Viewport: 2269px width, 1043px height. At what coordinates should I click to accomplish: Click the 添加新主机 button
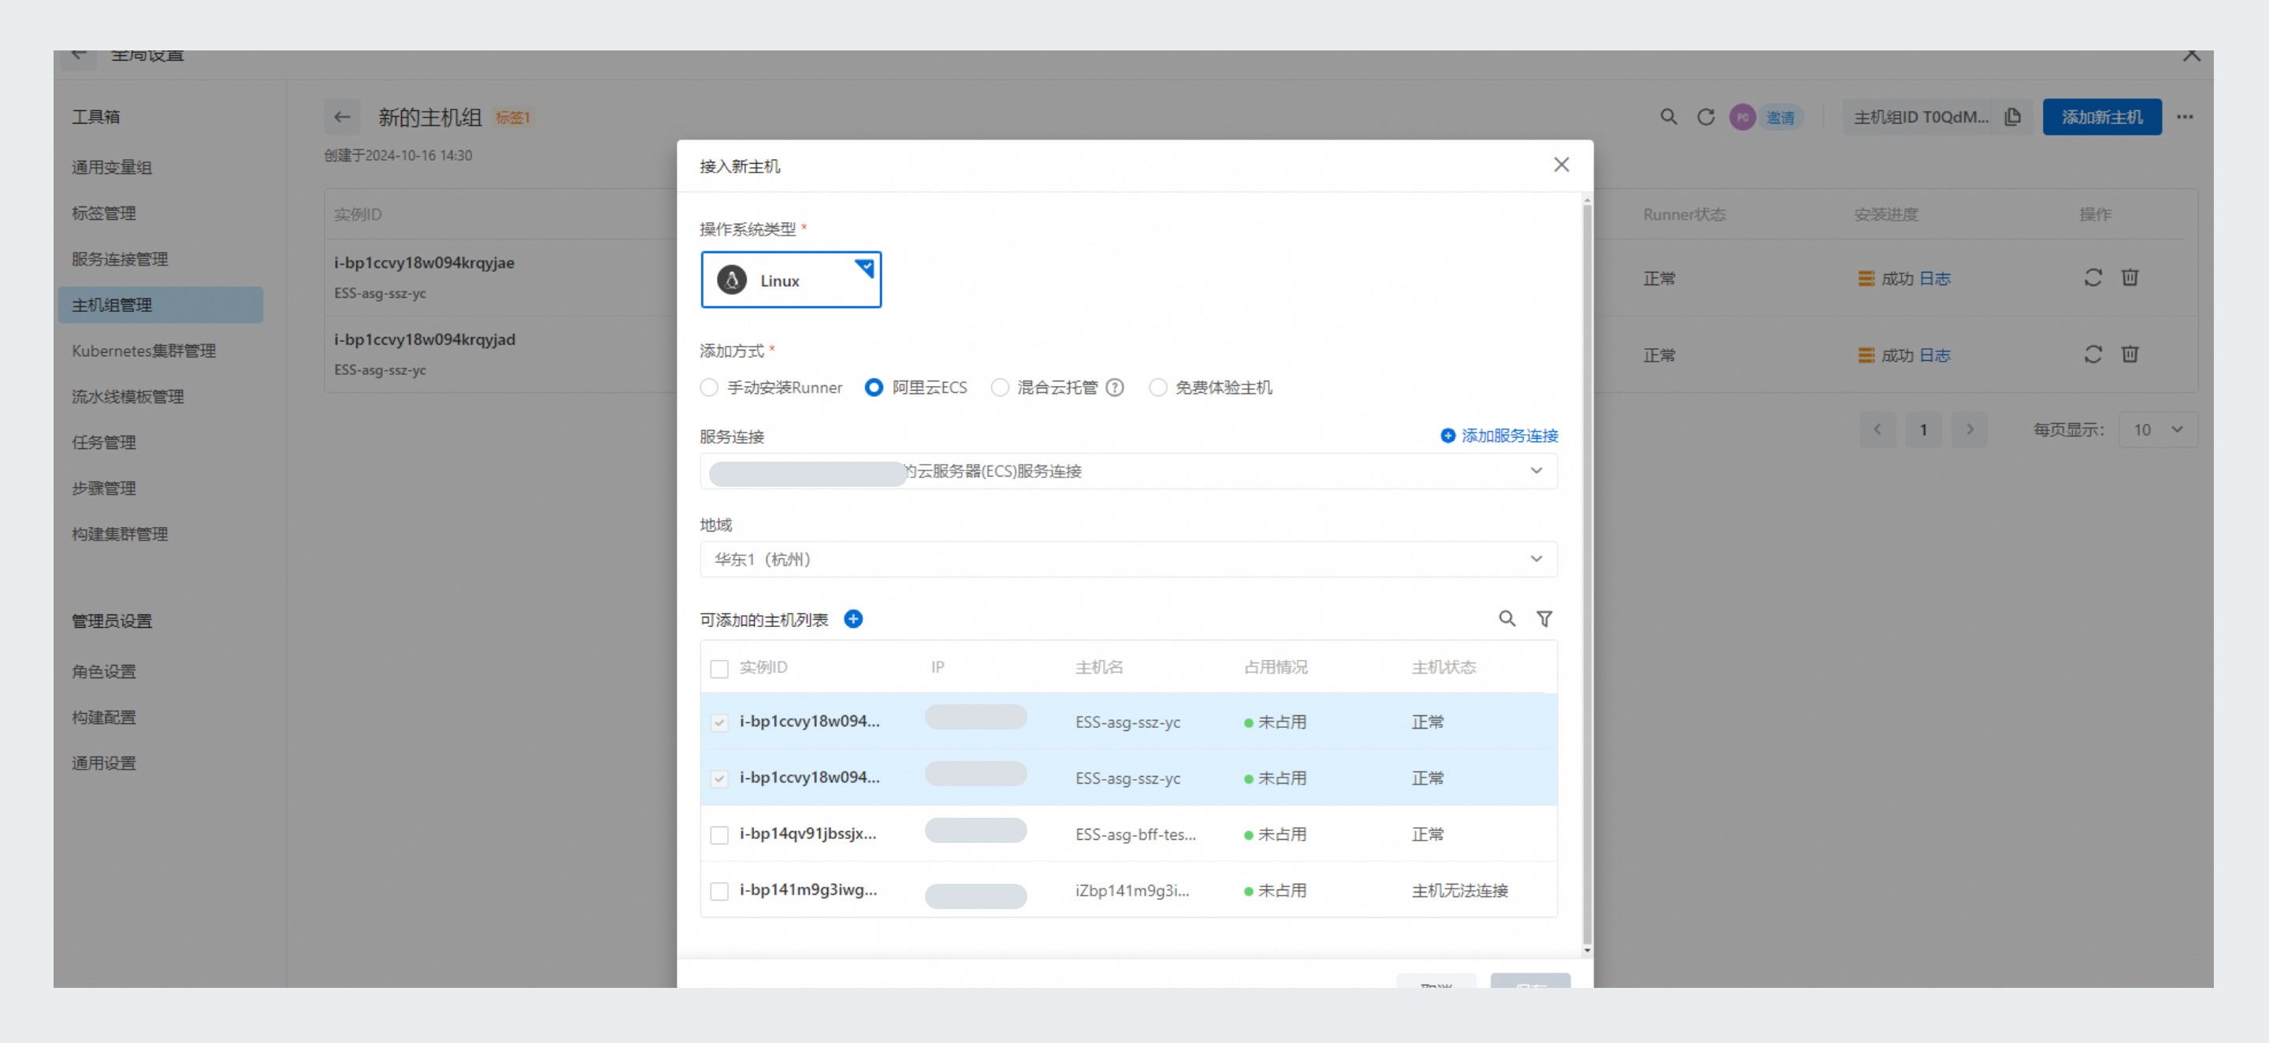tap(2102, 117)
